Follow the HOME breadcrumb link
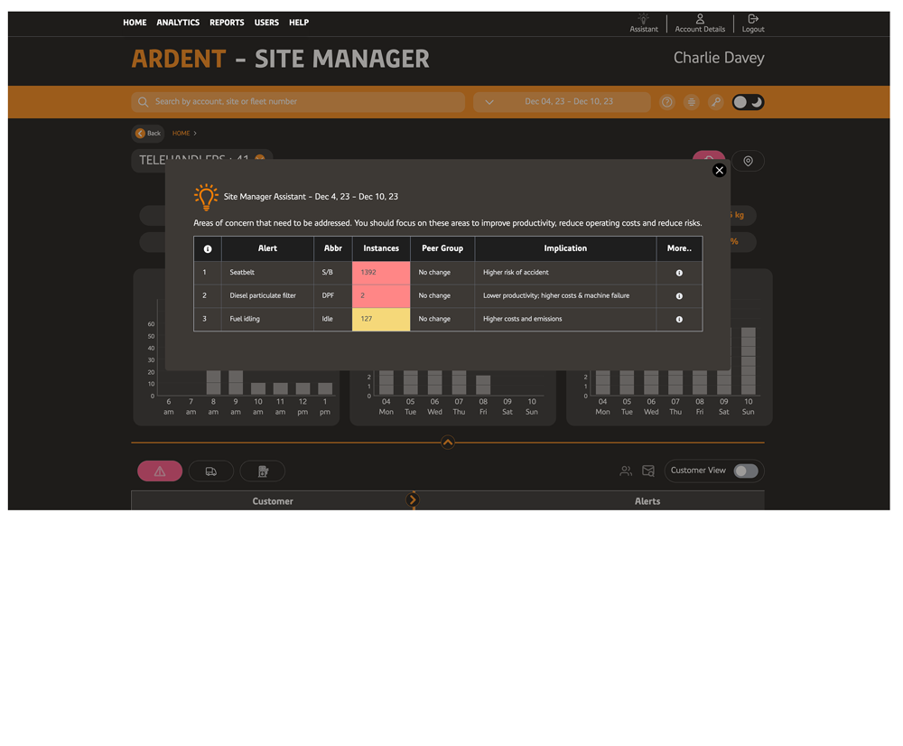Viewport: 903px width, 746px height. click(181, 133)
